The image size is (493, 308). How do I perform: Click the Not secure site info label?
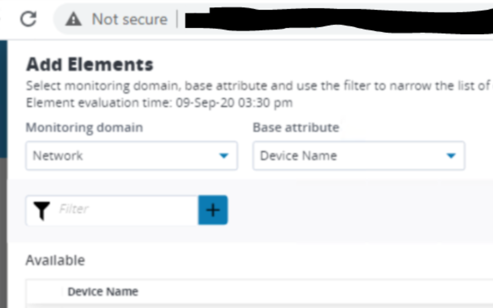(x=130, y=19)
